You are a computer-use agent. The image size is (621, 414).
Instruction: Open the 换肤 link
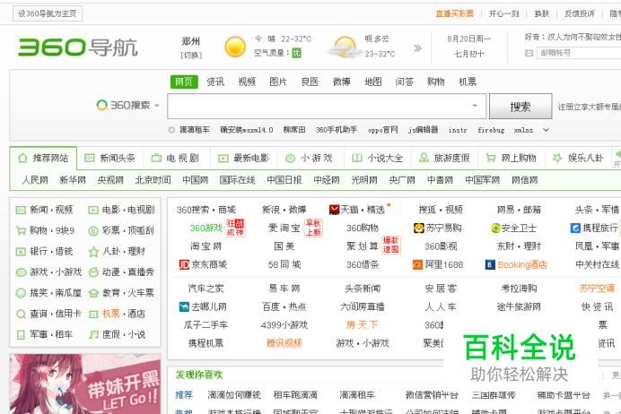point(541,13)
